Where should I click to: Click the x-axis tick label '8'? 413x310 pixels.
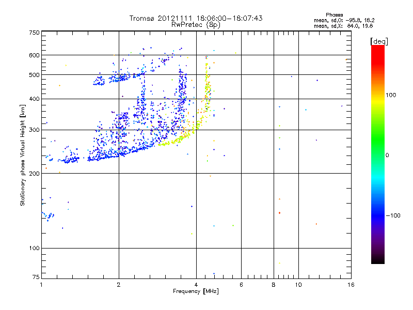[274, 285]
